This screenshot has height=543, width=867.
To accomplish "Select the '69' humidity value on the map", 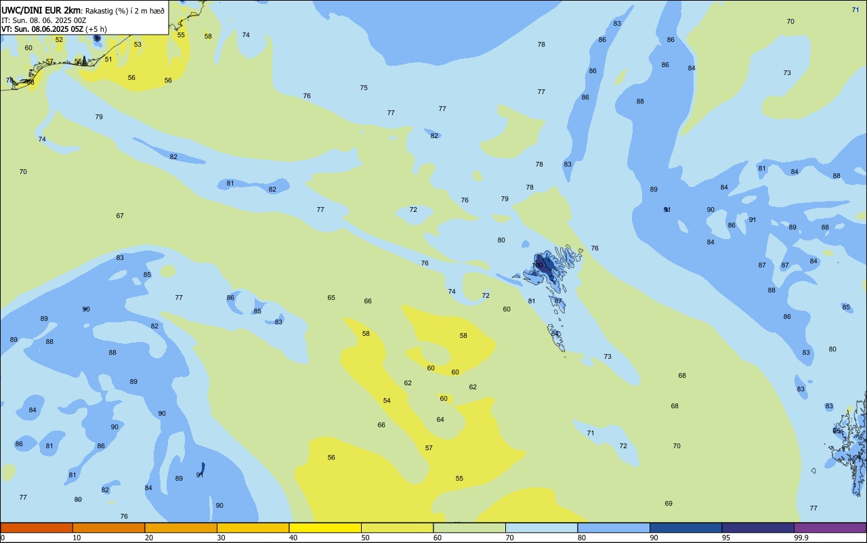I will click(669, 504).
